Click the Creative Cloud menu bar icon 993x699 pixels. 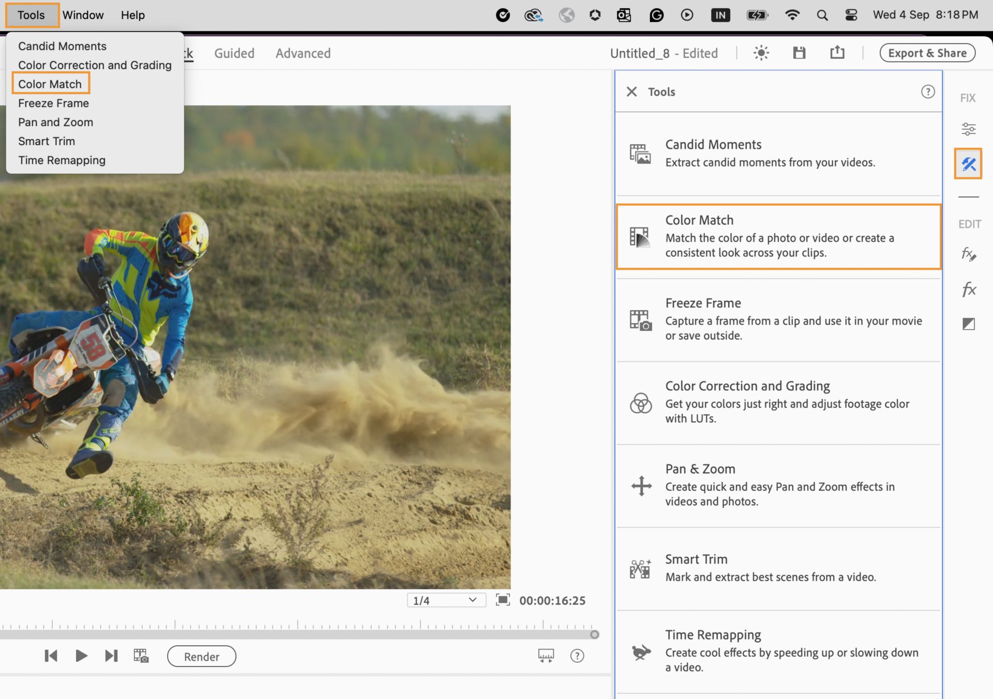point(533,16)
